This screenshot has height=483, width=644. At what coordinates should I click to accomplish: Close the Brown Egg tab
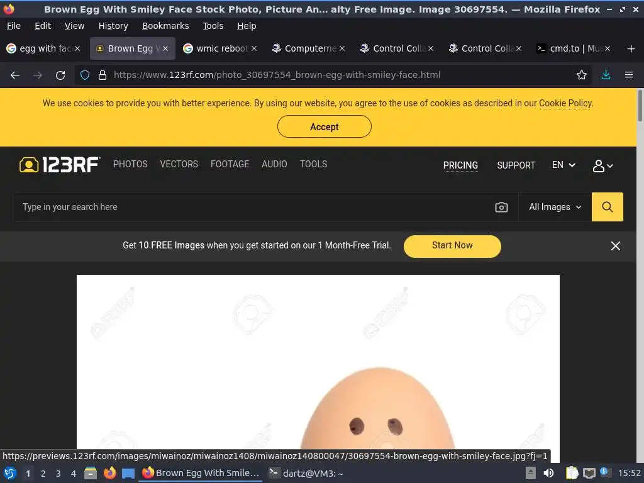coord(165,48)
